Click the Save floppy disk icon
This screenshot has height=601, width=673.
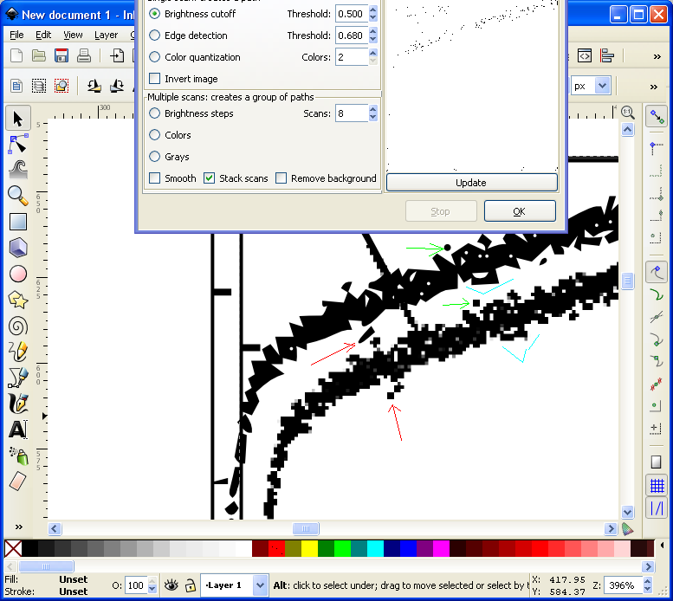pos(61,55)
